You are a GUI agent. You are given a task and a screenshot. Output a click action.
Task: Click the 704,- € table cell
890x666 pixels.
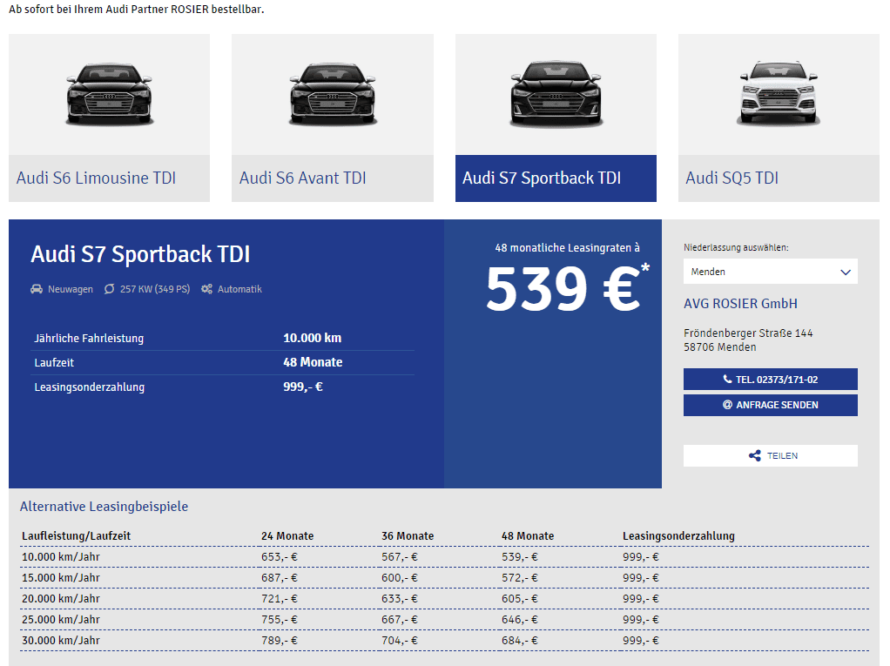[x=400, y=641]
